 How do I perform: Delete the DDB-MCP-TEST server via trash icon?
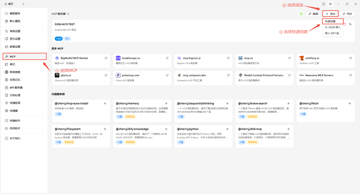tap(345, 25)
